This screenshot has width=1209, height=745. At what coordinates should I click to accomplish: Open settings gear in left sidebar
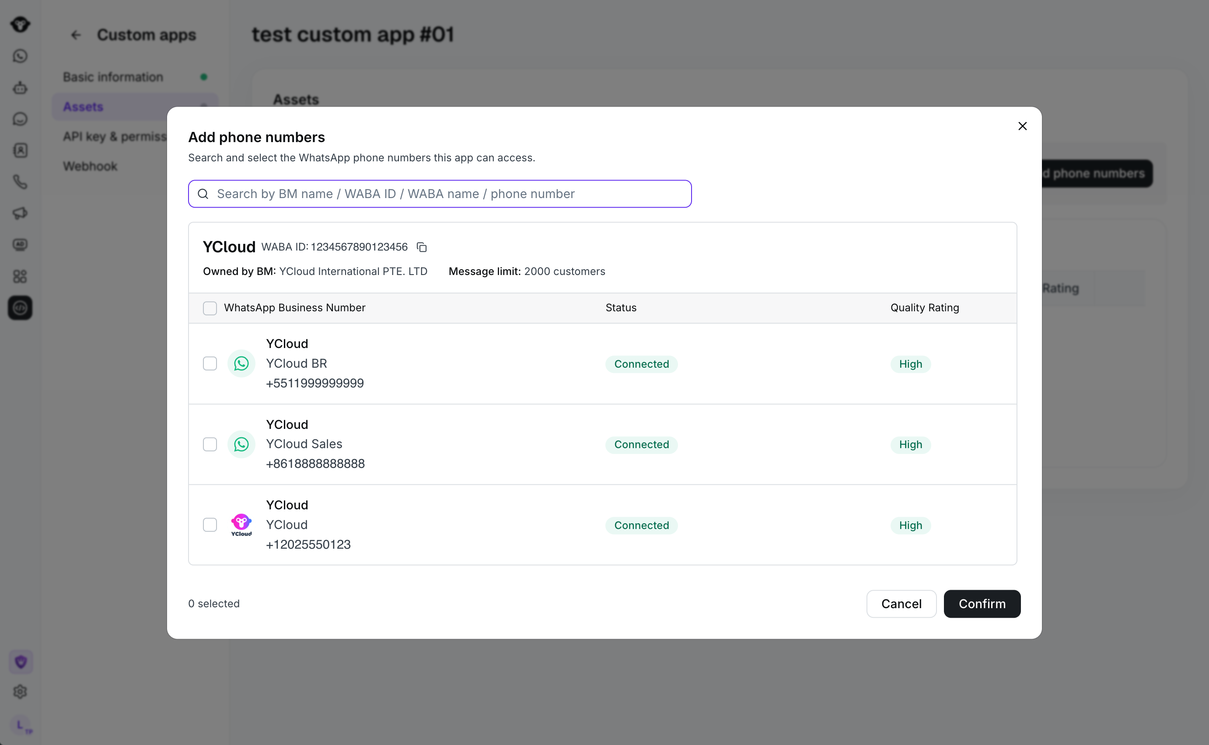(20, 692)
